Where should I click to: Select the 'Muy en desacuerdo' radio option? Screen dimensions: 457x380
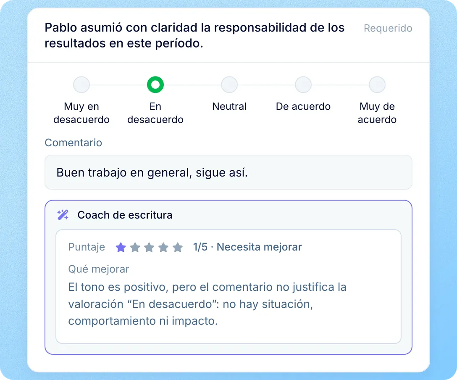pyautogui.click(x=81, y=84)
